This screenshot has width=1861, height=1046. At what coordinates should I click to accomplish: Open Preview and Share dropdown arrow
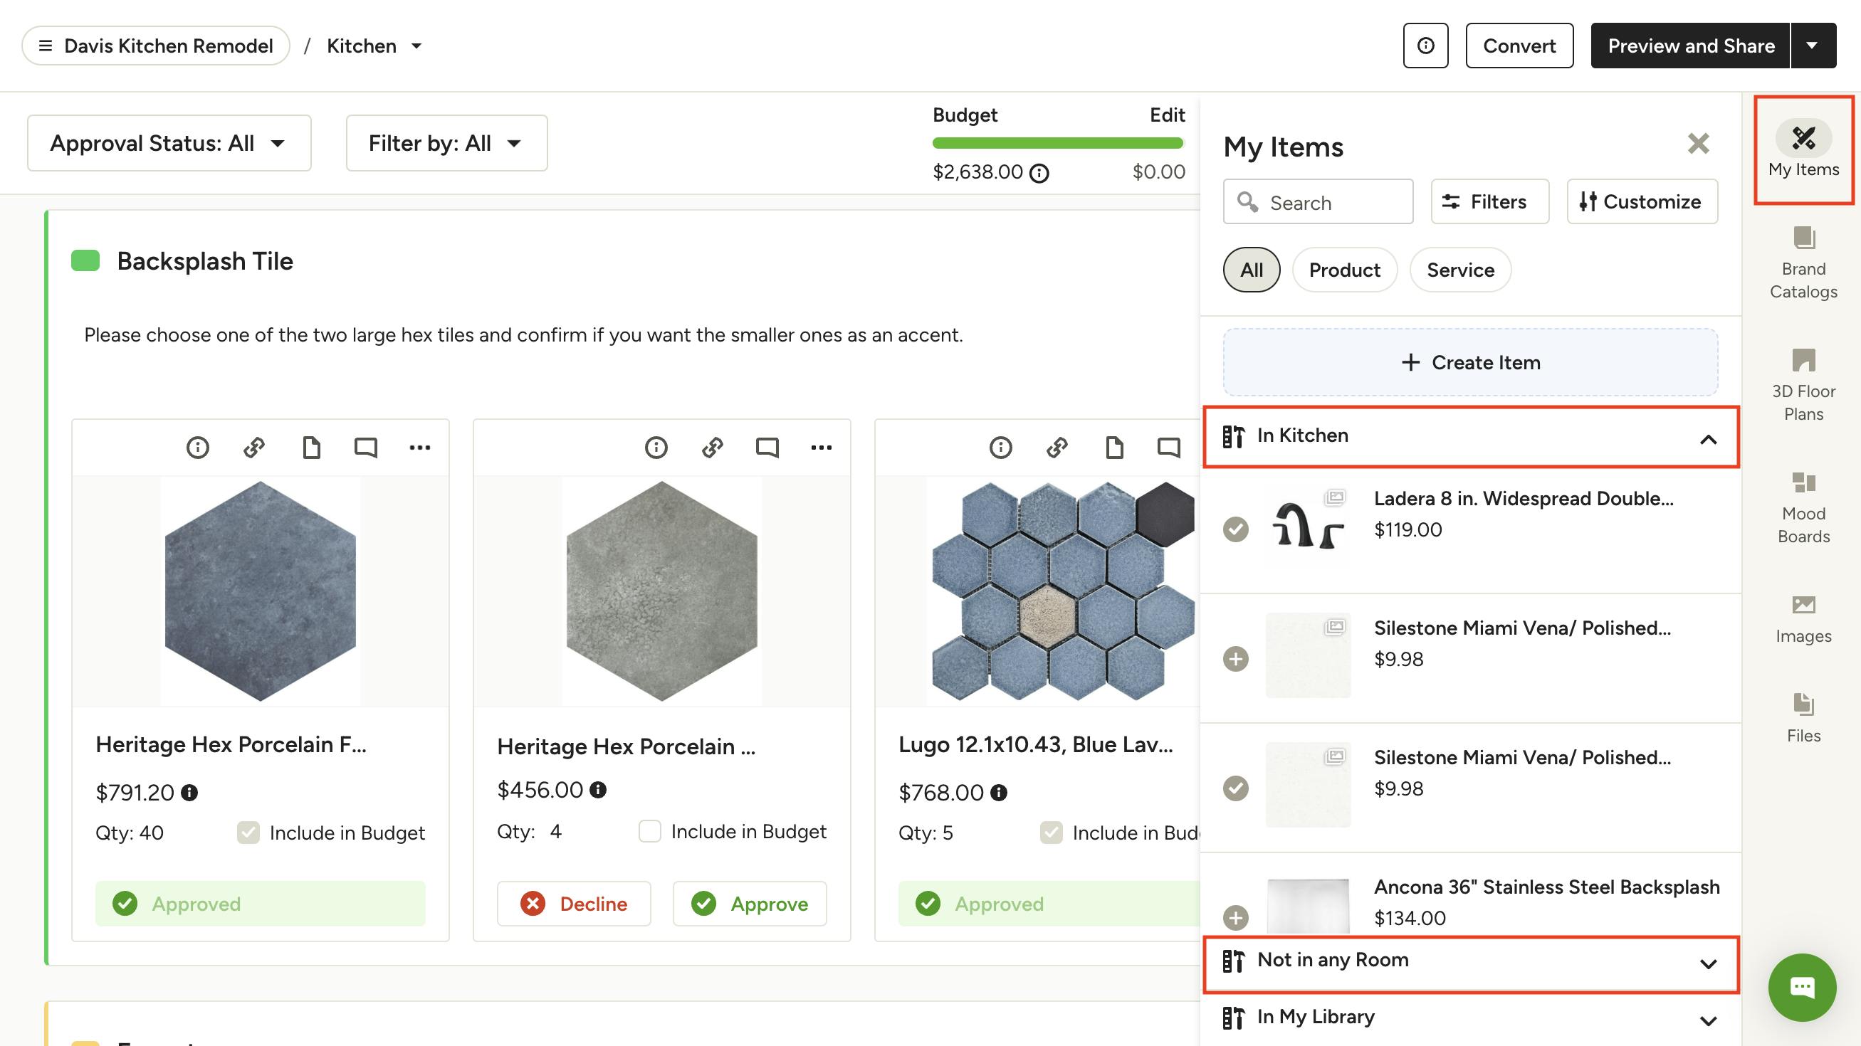click(1813, 46)
